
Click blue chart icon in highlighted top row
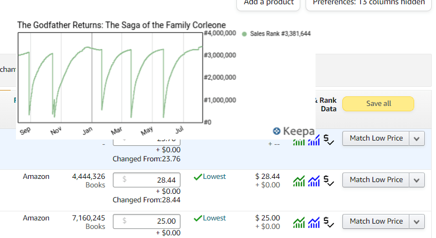pos(314,140)
